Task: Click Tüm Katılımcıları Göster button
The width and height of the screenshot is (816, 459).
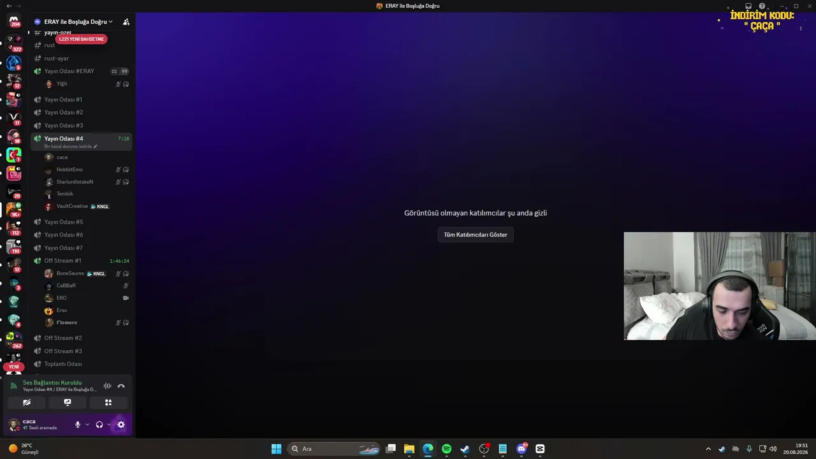Action: (476, 235)
